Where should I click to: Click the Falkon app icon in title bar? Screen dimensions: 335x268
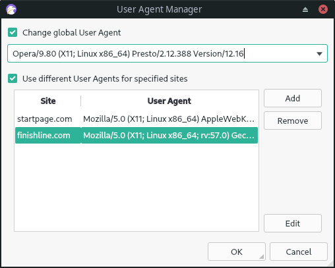click(x=11, y=9)
